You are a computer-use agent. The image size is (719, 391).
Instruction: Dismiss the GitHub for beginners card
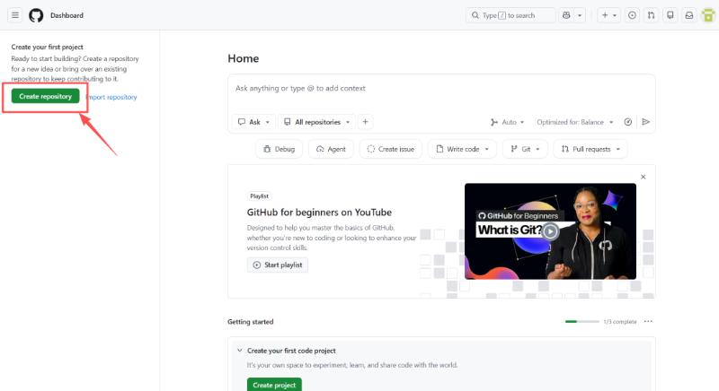click(643, 177)
